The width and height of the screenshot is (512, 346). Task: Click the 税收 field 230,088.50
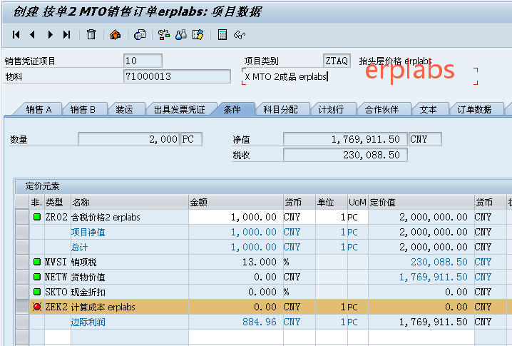[x=345, y=155]
